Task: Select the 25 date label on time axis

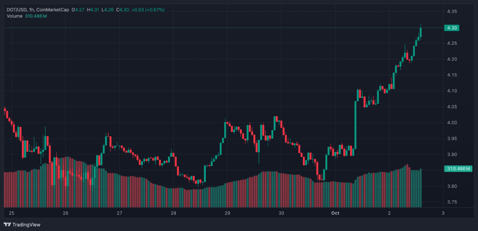Action: pos(12,213)
